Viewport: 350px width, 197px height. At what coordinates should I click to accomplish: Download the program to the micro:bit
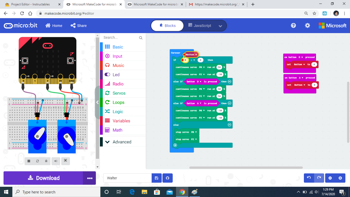pos(43,178)
